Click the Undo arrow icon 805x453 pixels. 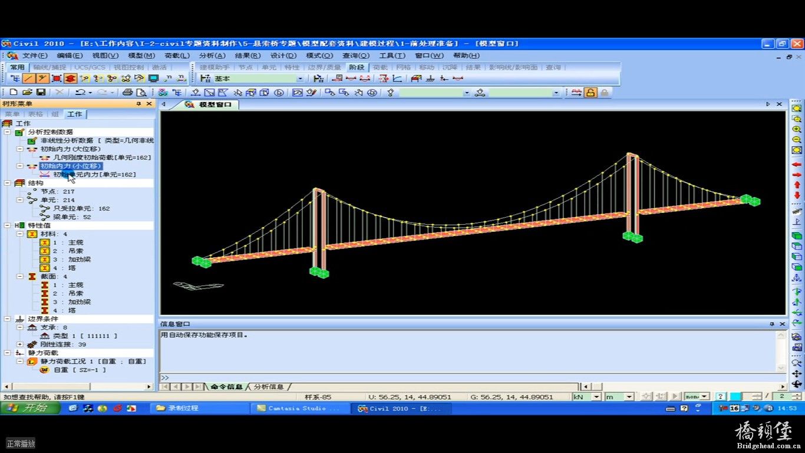click(x=81, y=93)
